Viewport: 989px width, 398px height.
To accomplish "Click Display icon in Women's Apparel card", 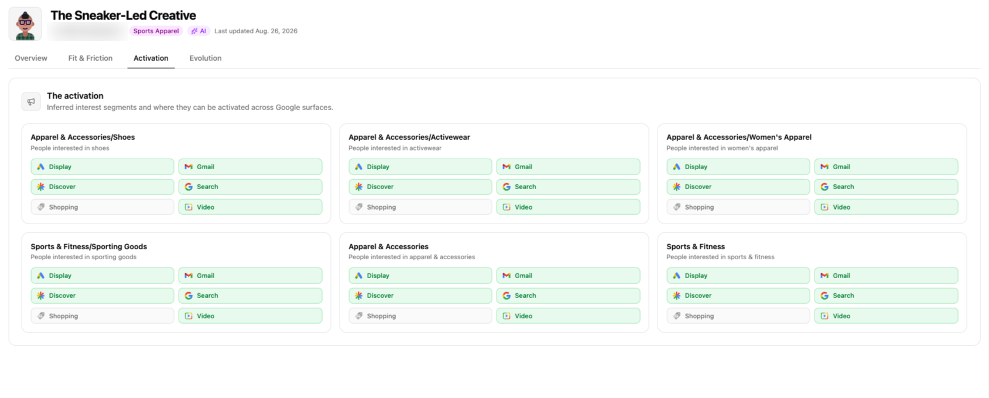I will [677, 167].
